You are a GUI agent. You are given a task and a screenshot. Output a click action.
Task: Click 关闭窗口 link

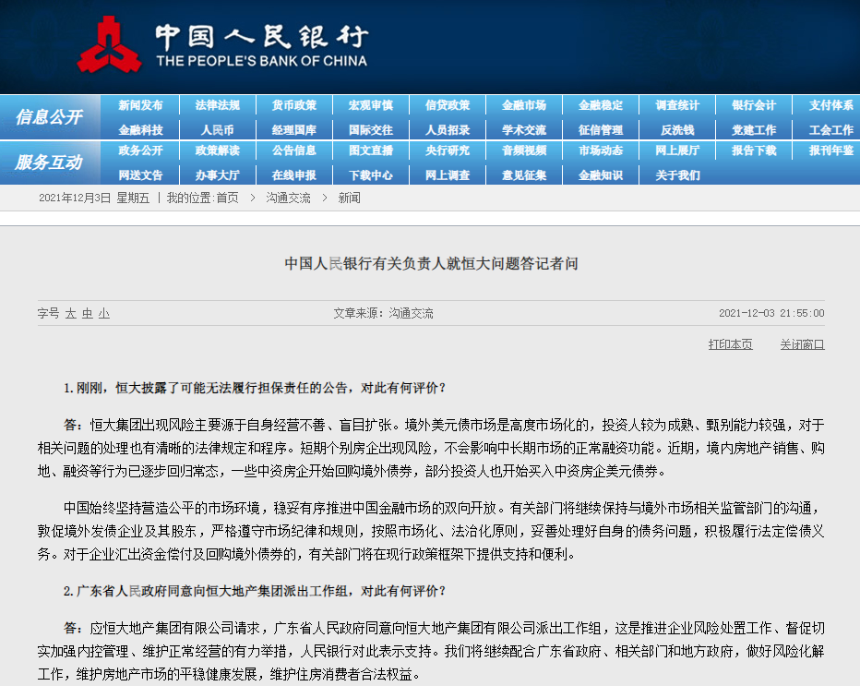click(803, 344)
